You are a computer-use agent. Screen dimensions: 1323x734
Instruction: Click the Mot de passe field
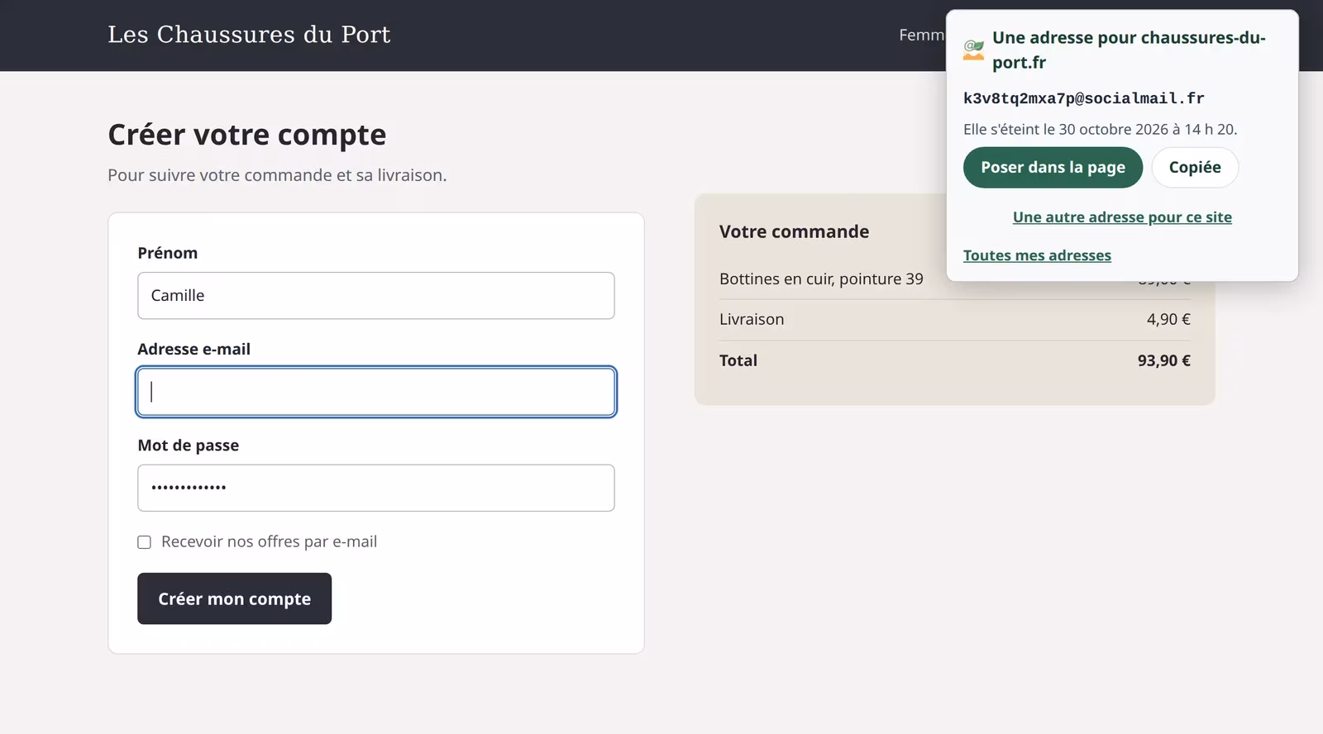[x=376, y=488]
